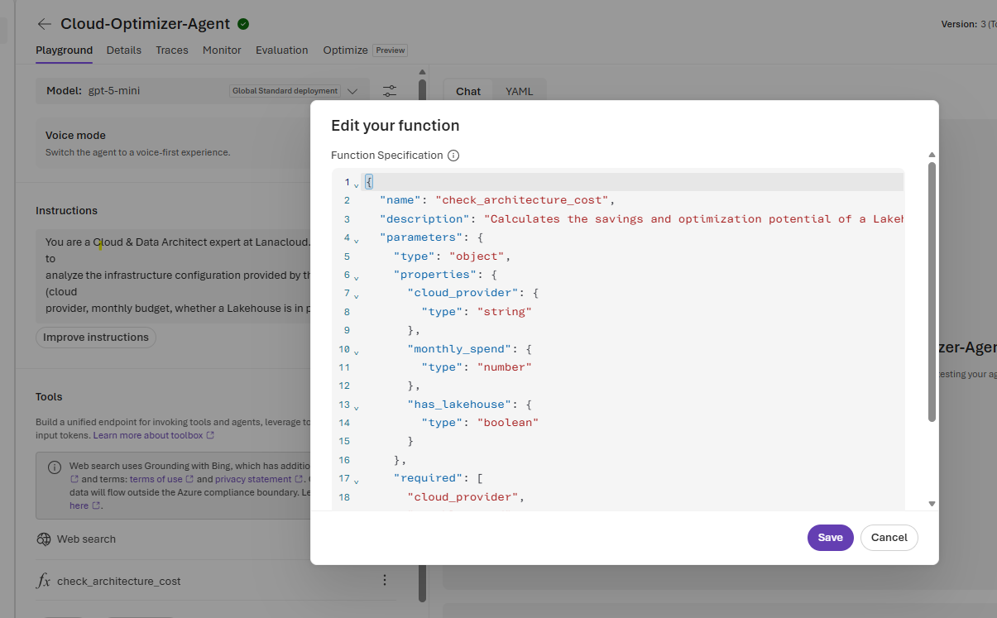Collapse the "parameters" block at line 4
This screenshot has height=618, width=997.
click(x=357, y=239)
